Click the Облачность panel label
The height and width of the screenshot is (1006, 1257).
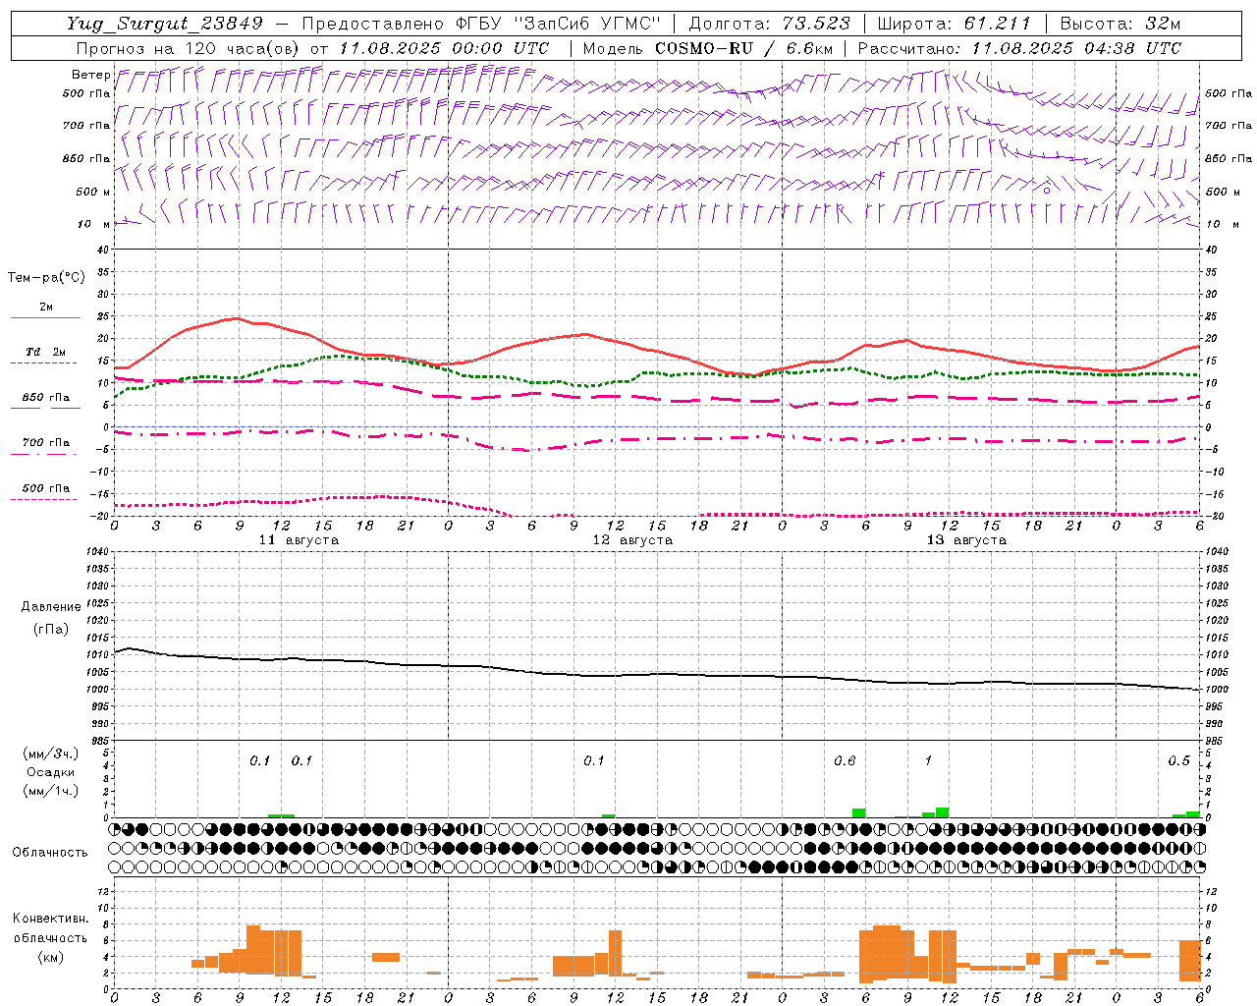pos(50,853)
